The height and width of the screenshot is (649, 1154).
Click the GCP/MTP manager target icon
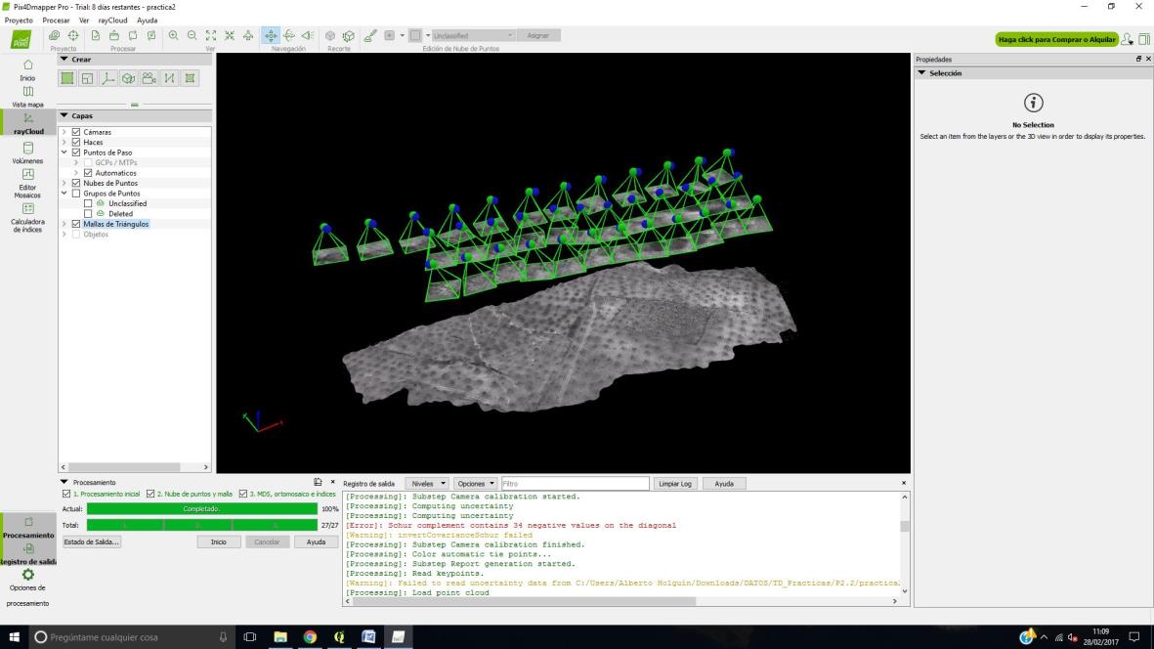coord(73,35)
